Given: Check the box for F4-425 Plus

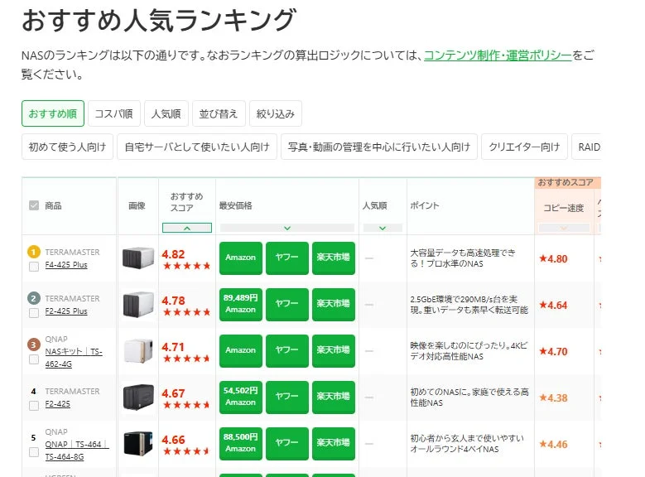Looking at the screenshot, I should point(34,267).
